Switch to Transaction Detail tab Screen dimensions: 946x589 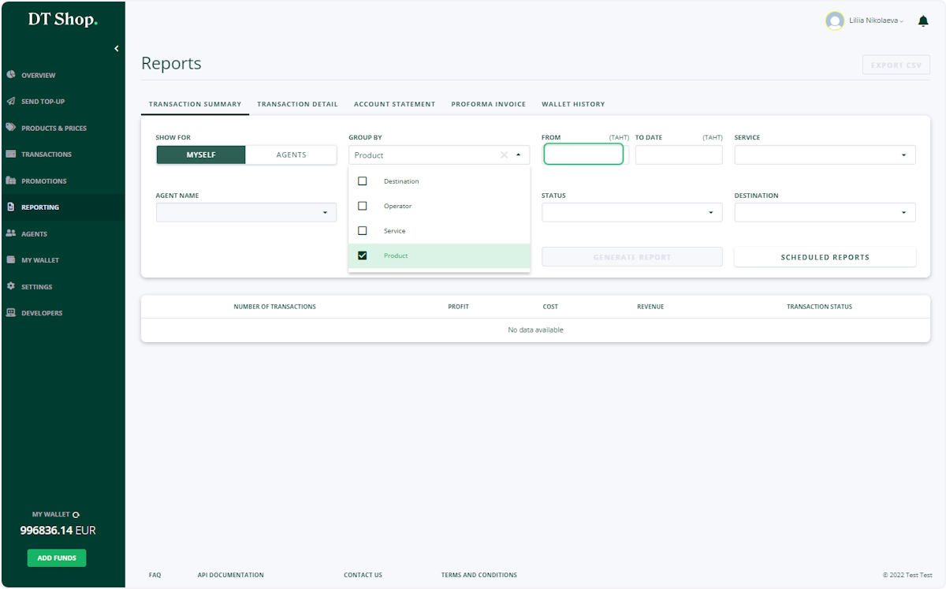tap(297, 104)
